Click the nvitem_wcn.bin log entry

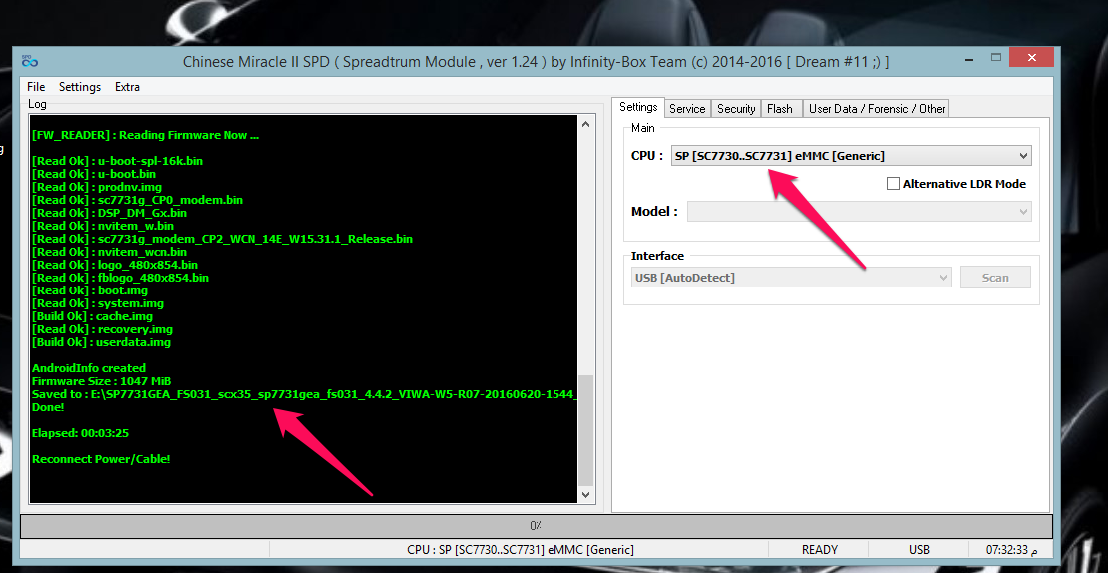[110, 252]
